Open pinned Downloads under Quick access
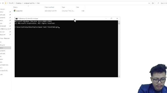This screenshot has height=93, width=167. [x=3, y=15]
